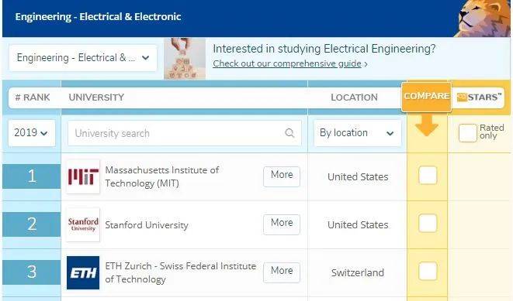Tick the compare checkbox for ETH Zurich

[x=428, y=271]
